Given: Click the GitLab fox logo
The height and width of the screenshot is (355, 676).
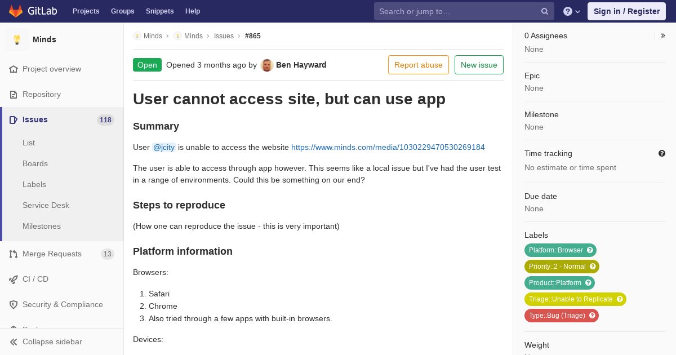Looking at the screenshot, I should [x=16, y=11].
